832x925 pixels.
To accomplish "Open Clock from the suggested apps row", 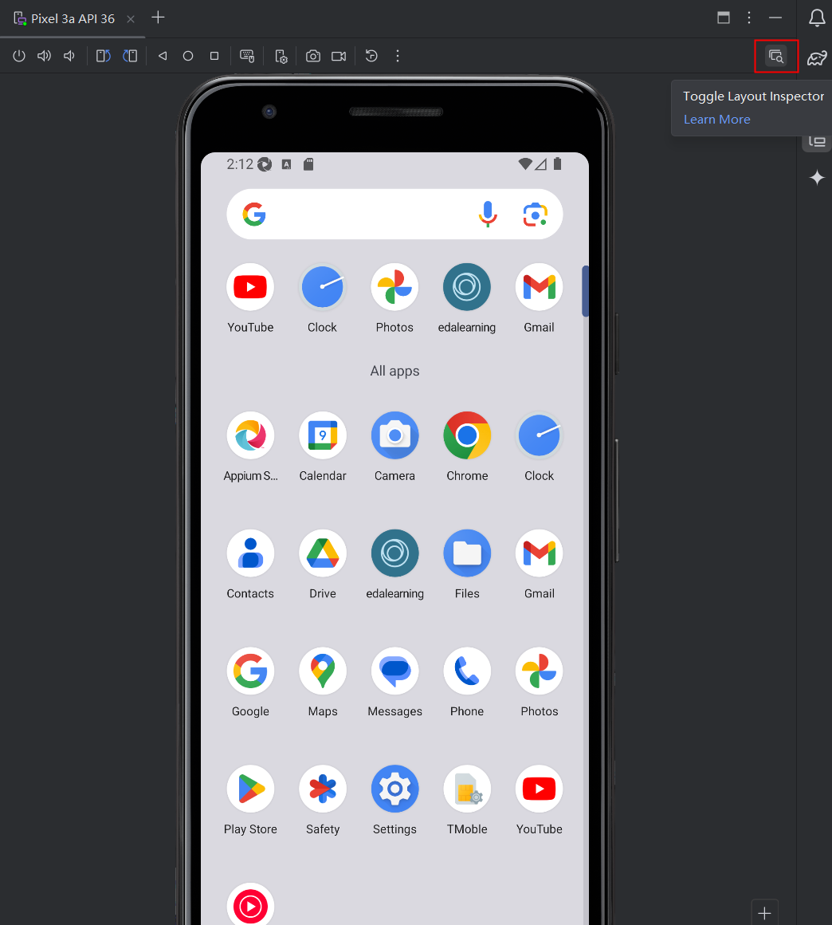I will (323, 298).
